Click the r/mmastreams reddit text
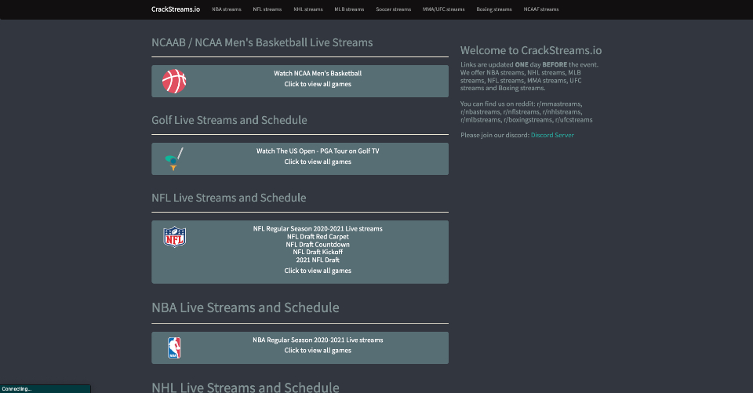753x393 pixels. [559, 104]
